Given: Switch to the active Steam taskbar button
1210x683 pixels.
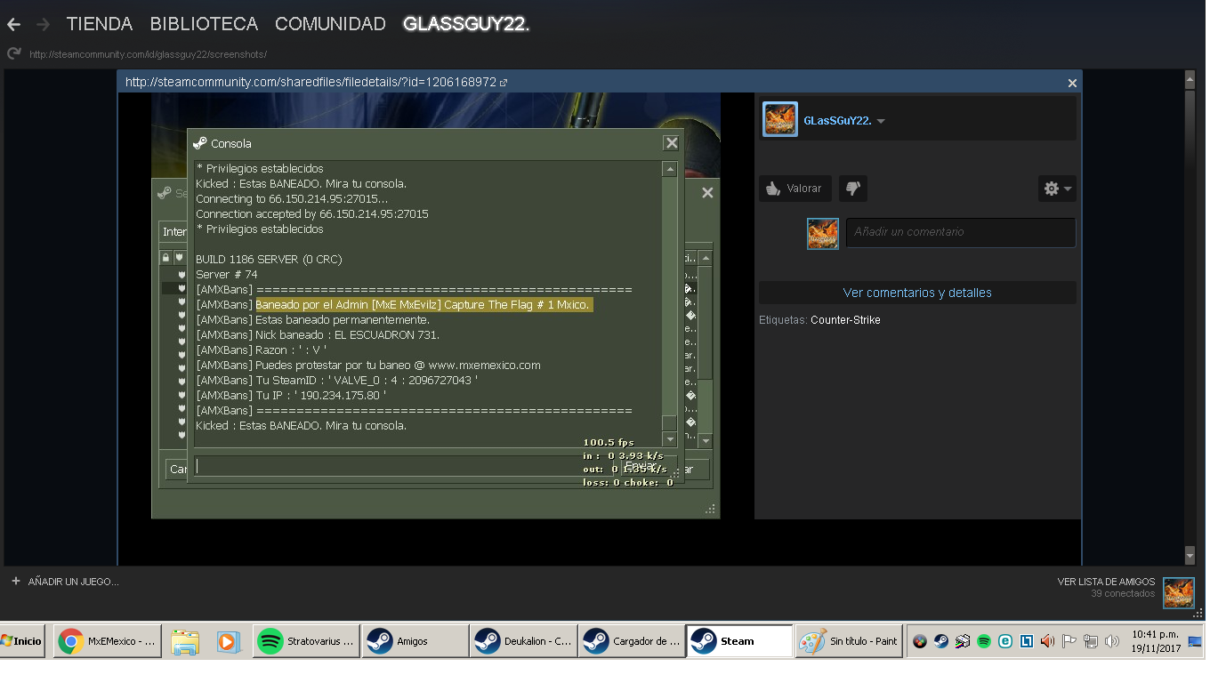Looking at the screenshot, I should click(x=740, y=641).
